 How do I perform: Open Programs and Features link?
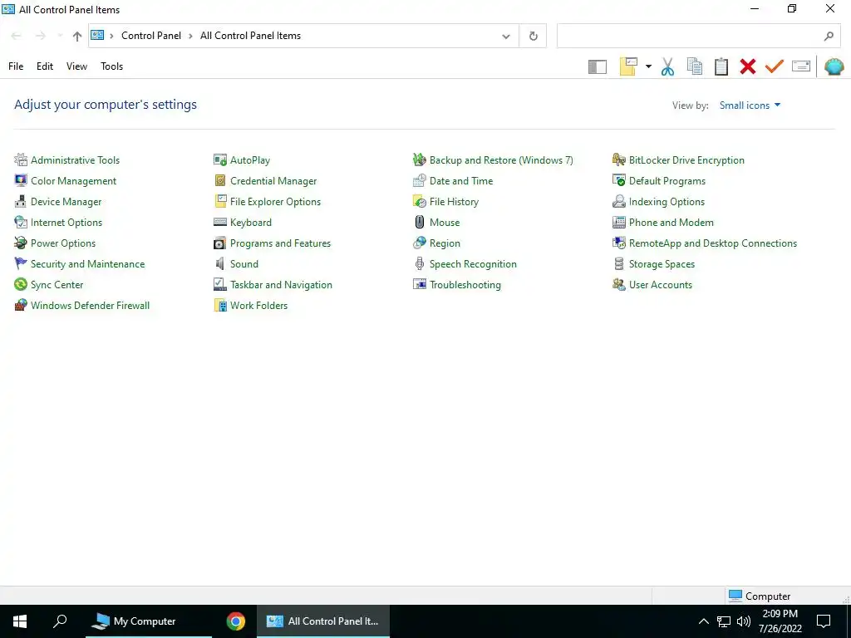[x=280, y=243]
